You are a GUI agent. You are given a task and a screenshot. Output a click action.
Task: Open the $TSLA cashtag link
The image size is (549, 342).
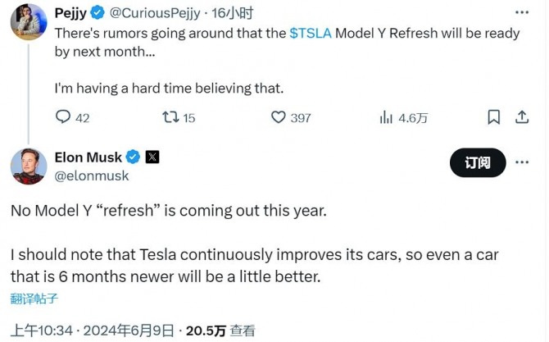310,34
